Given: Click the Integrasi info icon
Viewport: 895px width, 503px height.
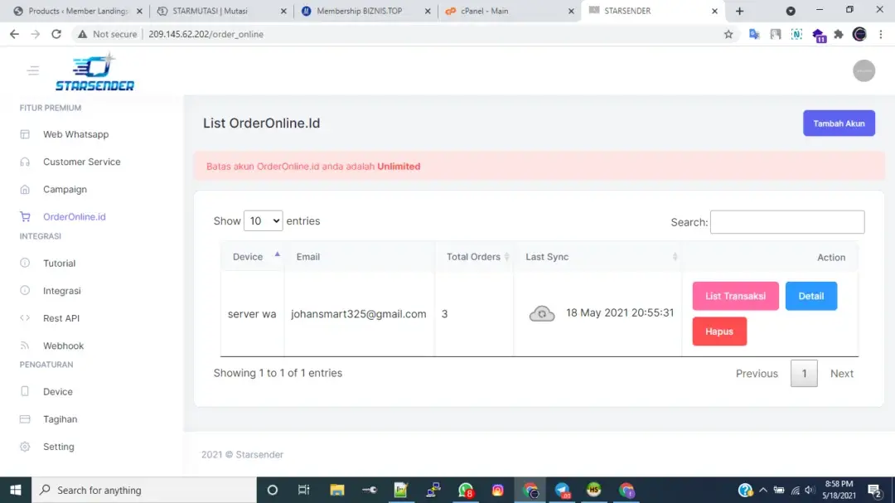Looking at the screenshot, I should pyautogui.click(x=25, y=291).
